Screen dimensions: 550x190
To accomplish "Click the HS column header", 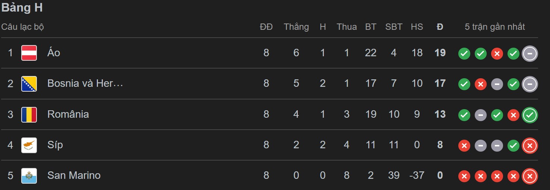I will [417, 27].
